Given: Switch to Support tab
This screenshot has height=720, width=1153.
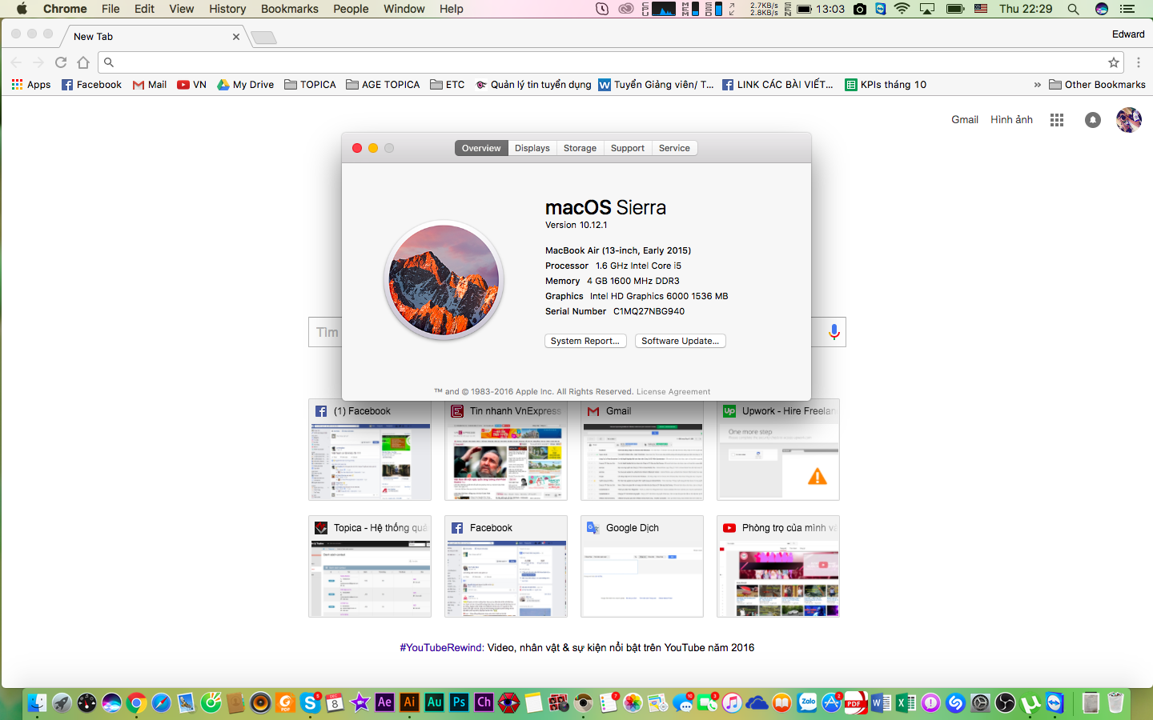Looking at the screenshot, I should (628, 148).
